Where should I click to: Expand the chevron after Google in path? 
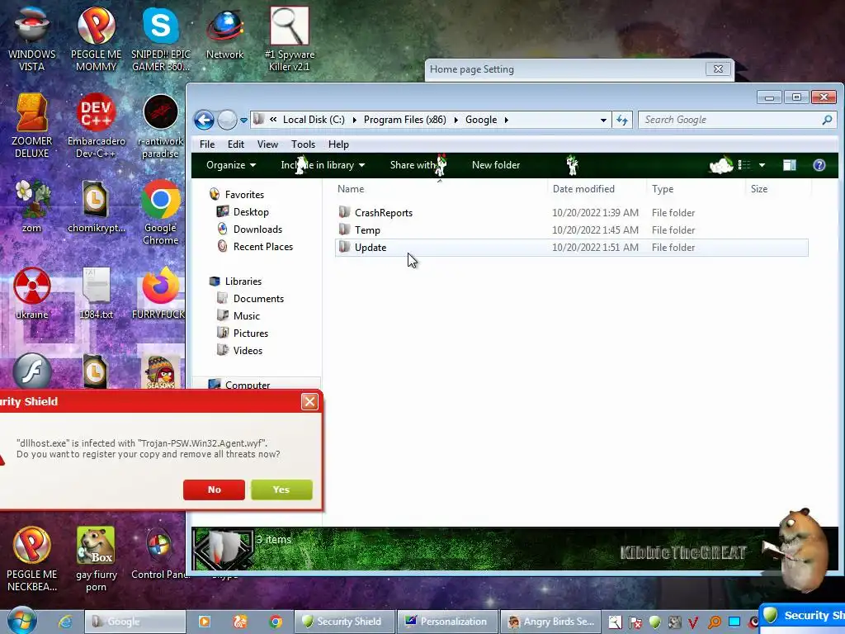(x=506, y=120)
